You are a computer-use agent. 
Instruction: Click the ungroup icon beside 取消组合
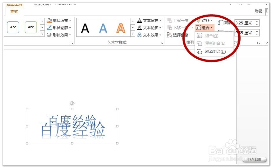click(x=199, y=52)
